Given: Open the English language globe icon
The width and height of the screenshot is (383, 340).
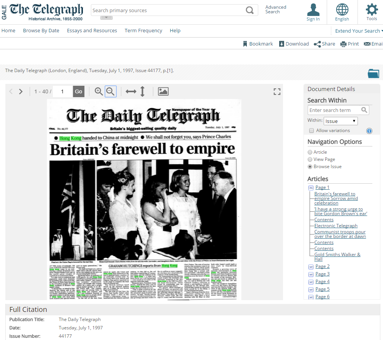Looking at the screenshot, I should tap(342, 12).
